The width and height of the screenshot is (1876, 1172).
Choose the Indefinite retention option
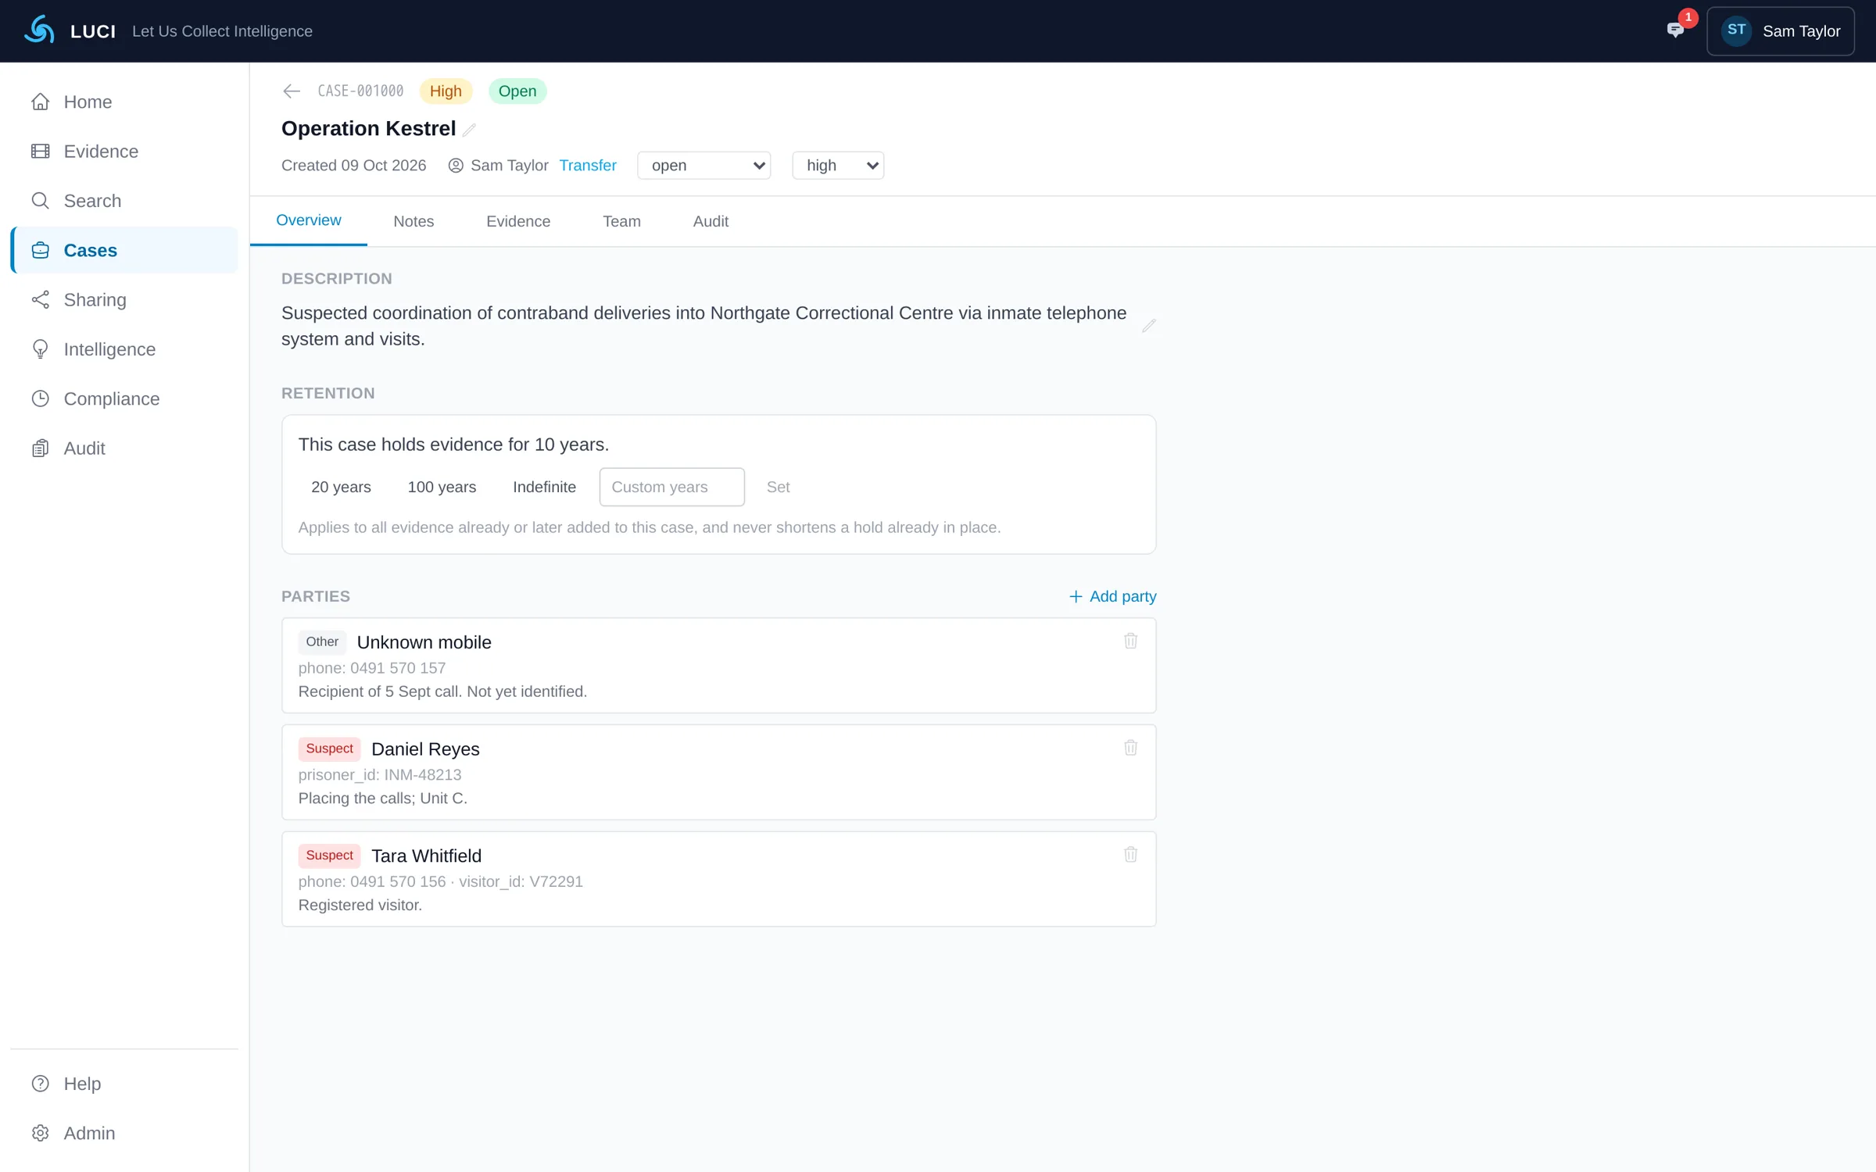coord(544,487)
